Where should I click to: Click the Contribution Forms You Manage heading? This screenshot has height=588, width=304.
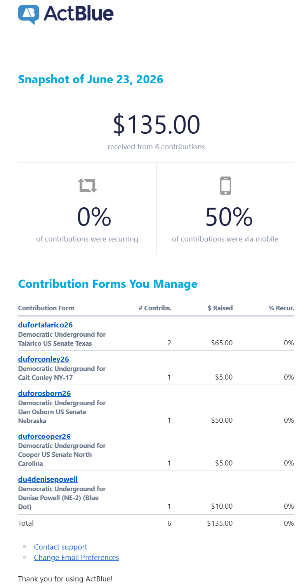pyautogui.click(x=108, y=284)
